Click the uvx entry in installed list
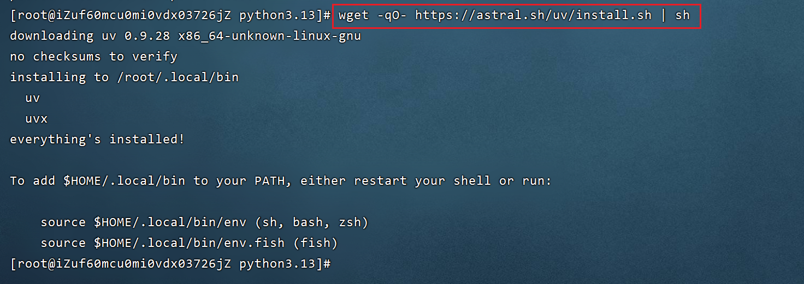The height and width of the screenshot is (284, 804). click(x=37, y=119)
